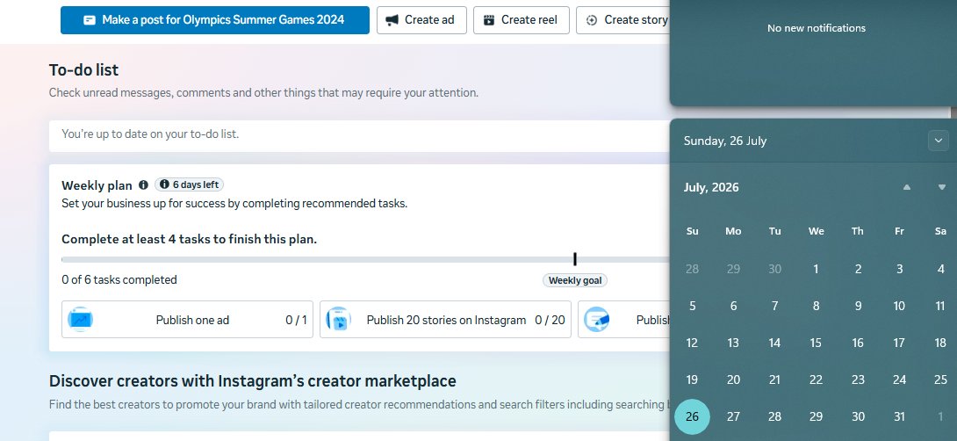Select July 29 in the calendar
This screenshot has height=441, width=957.
pos(816,416)
